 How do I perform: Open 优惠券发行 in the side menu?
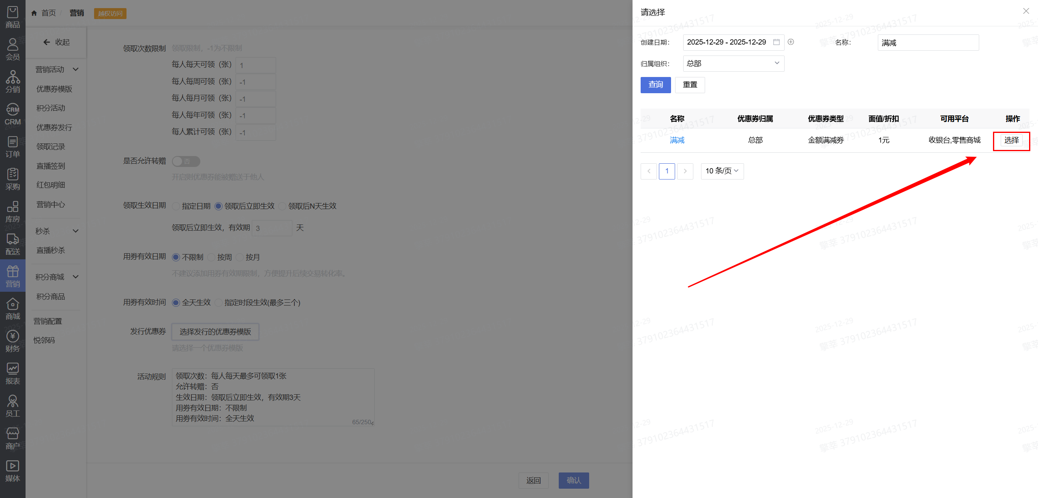(x=54, y=128)
